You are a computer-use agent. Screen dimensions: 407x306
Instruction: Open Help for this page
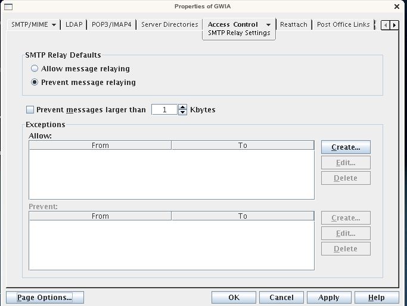coord(377,298)
